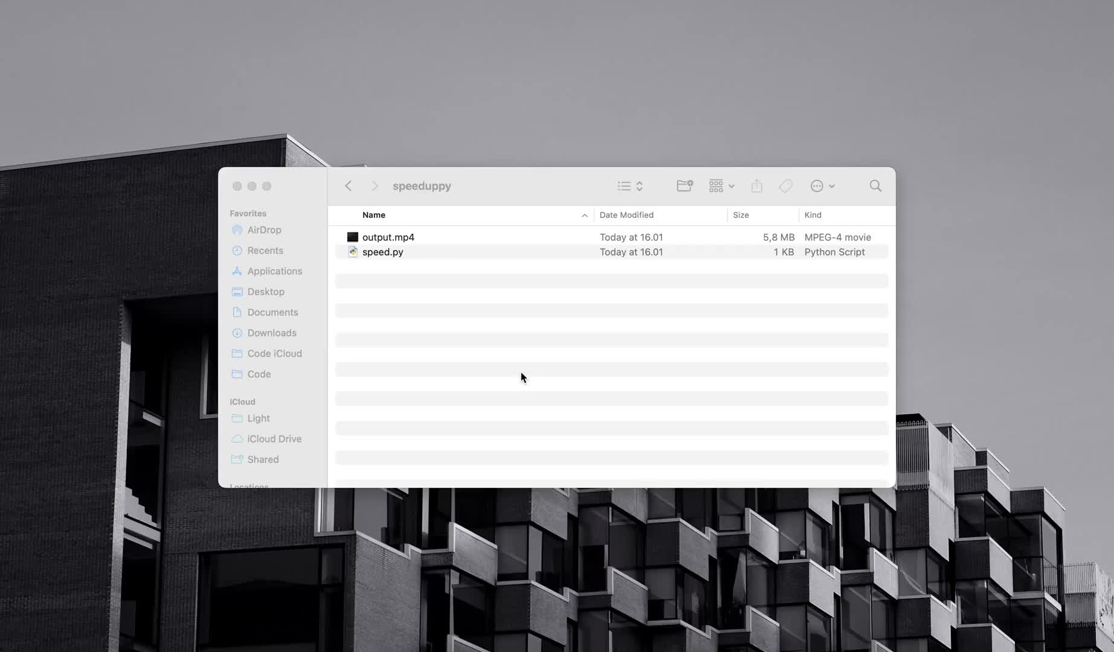Viewport: 1114px width, 652px height.
Task: Click the iCloud section heading
Action: (x=242, y=401)
